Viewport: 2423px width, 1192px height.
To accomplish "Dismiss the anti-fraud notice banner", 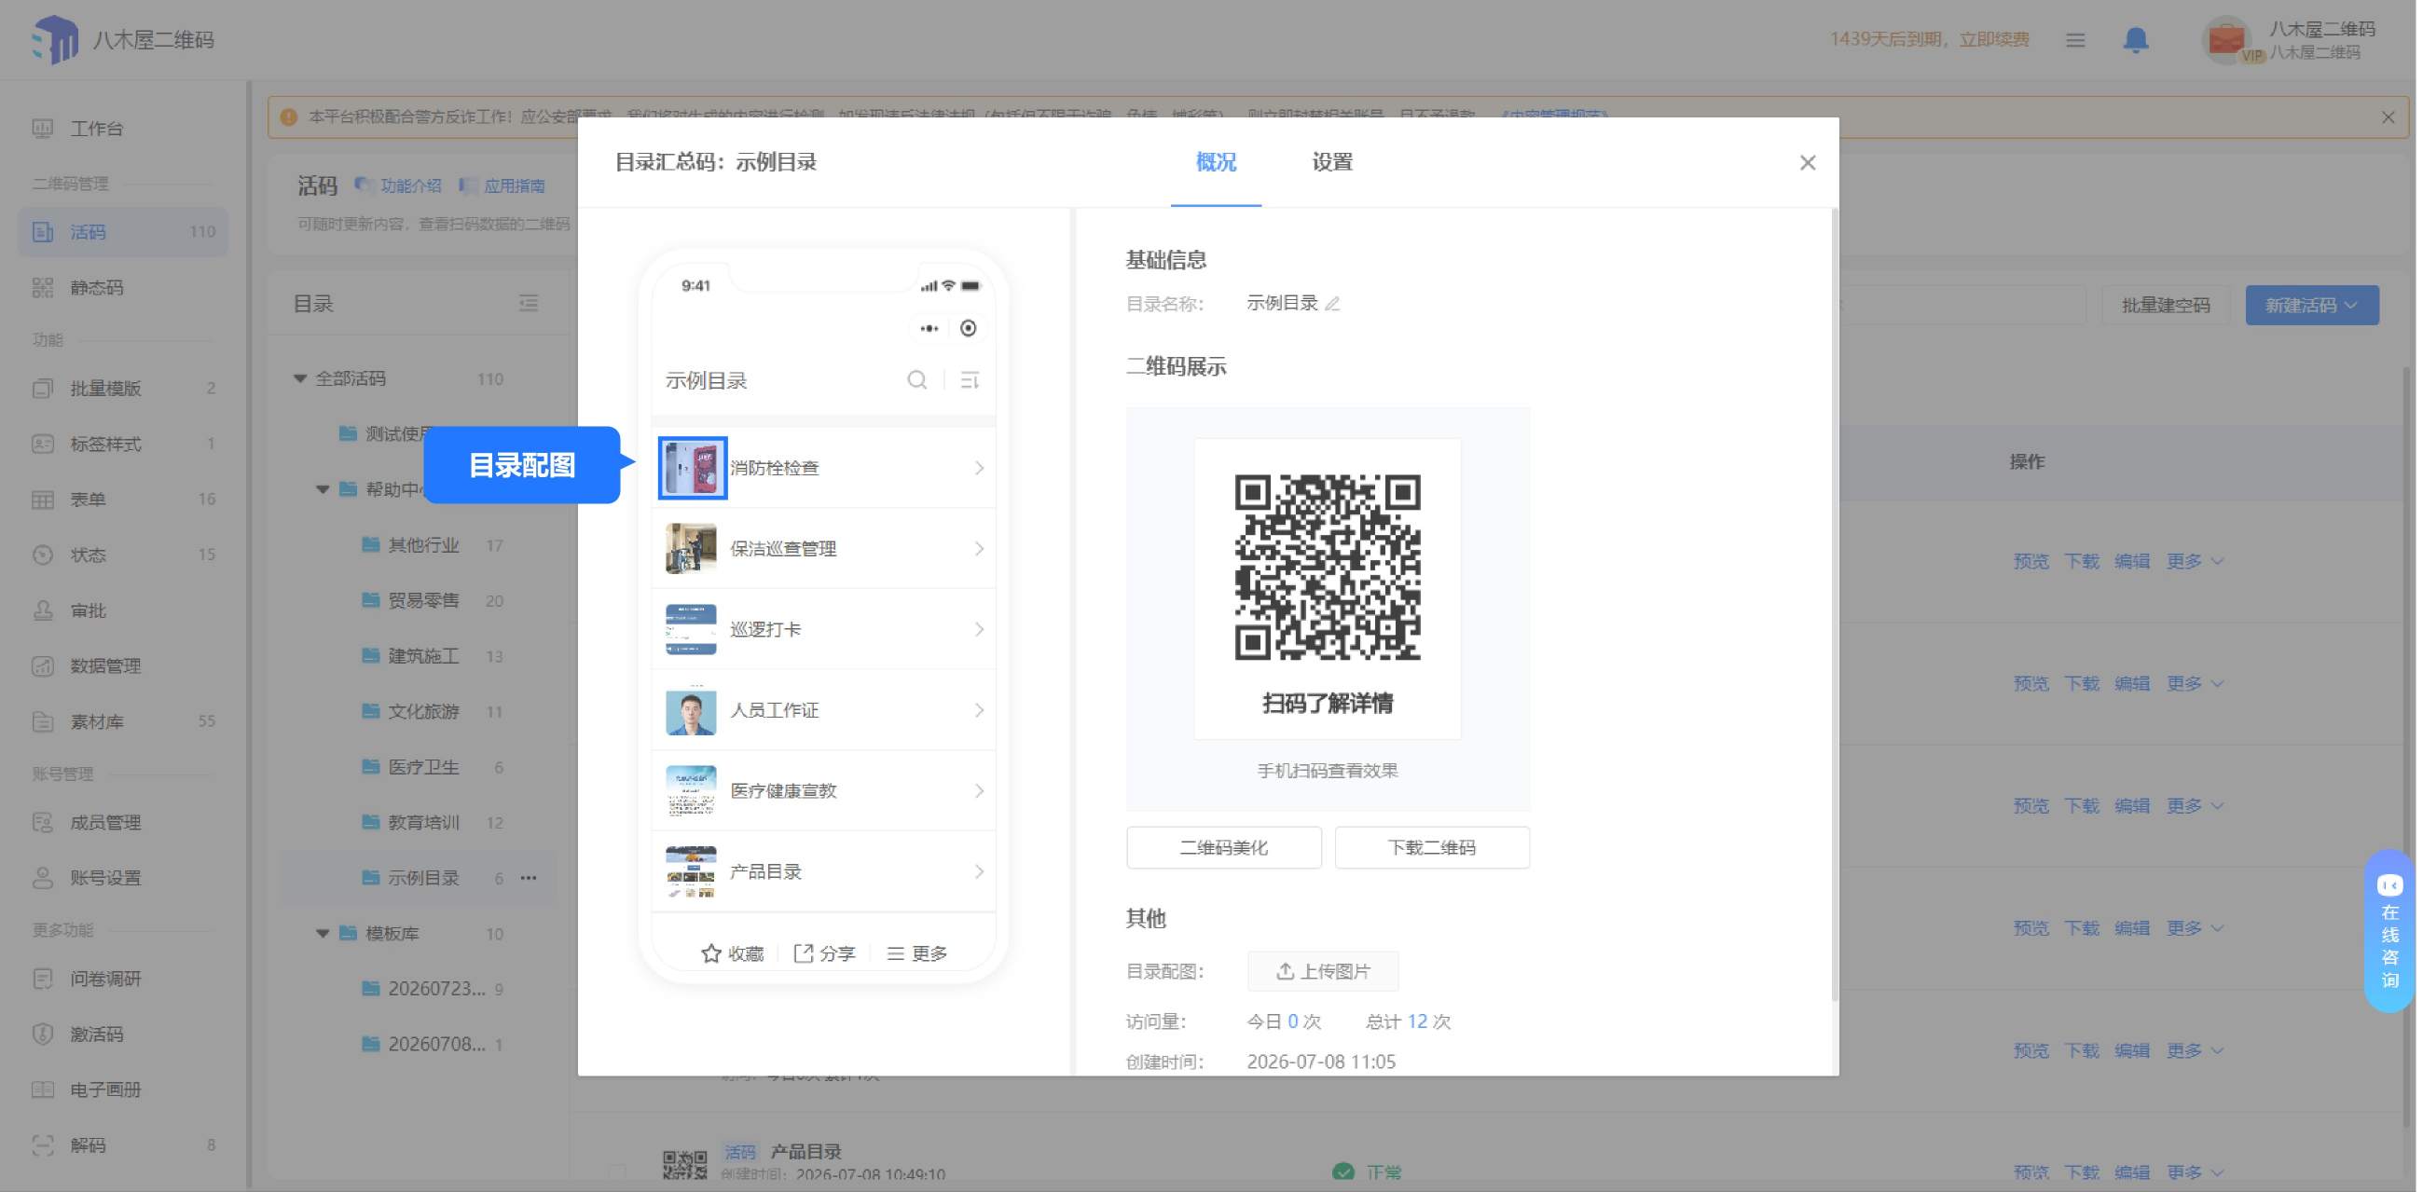I will pyautogui.click(x=2388, y=117).
